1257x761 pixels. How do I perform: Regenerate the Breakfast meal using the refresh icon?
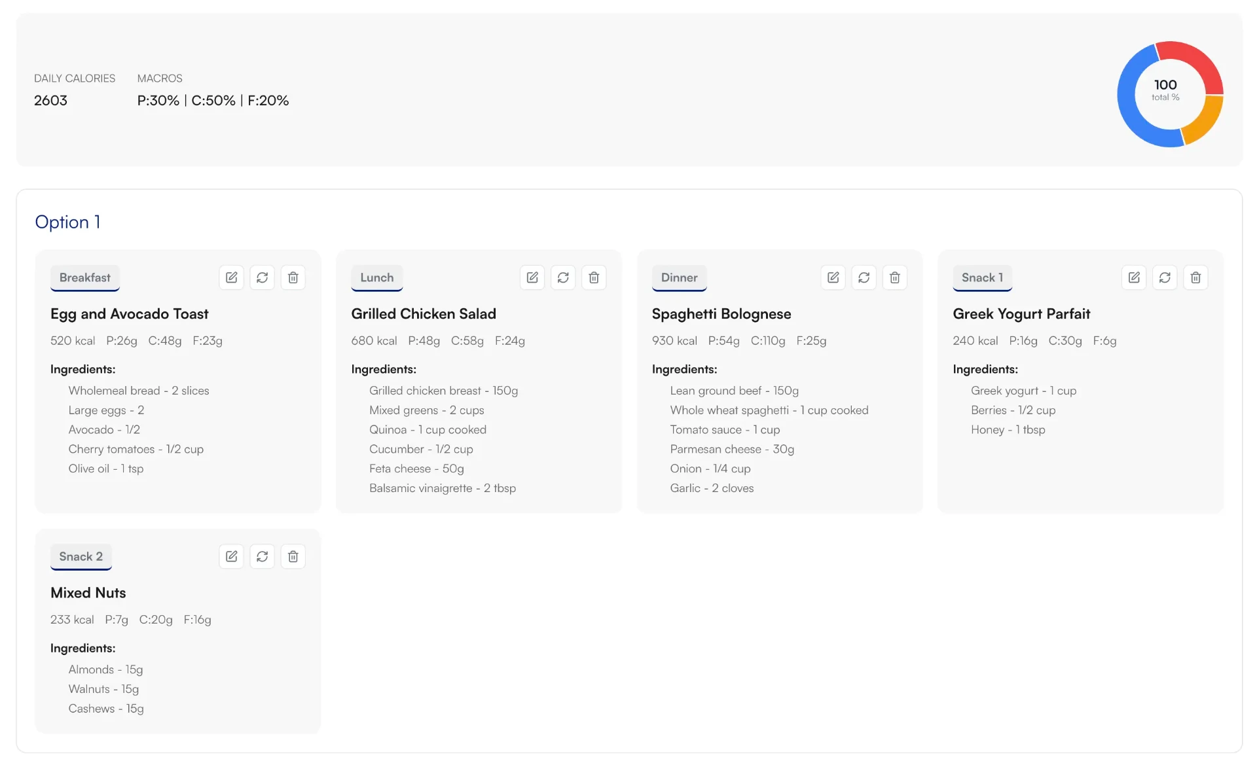262,277
